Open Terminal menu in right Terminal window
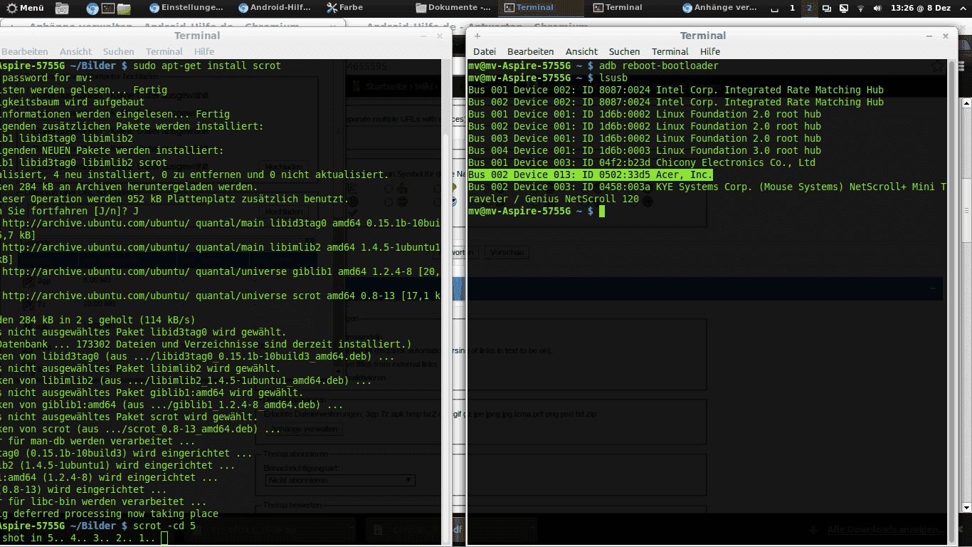972x547 pixels. click(670, 51)
